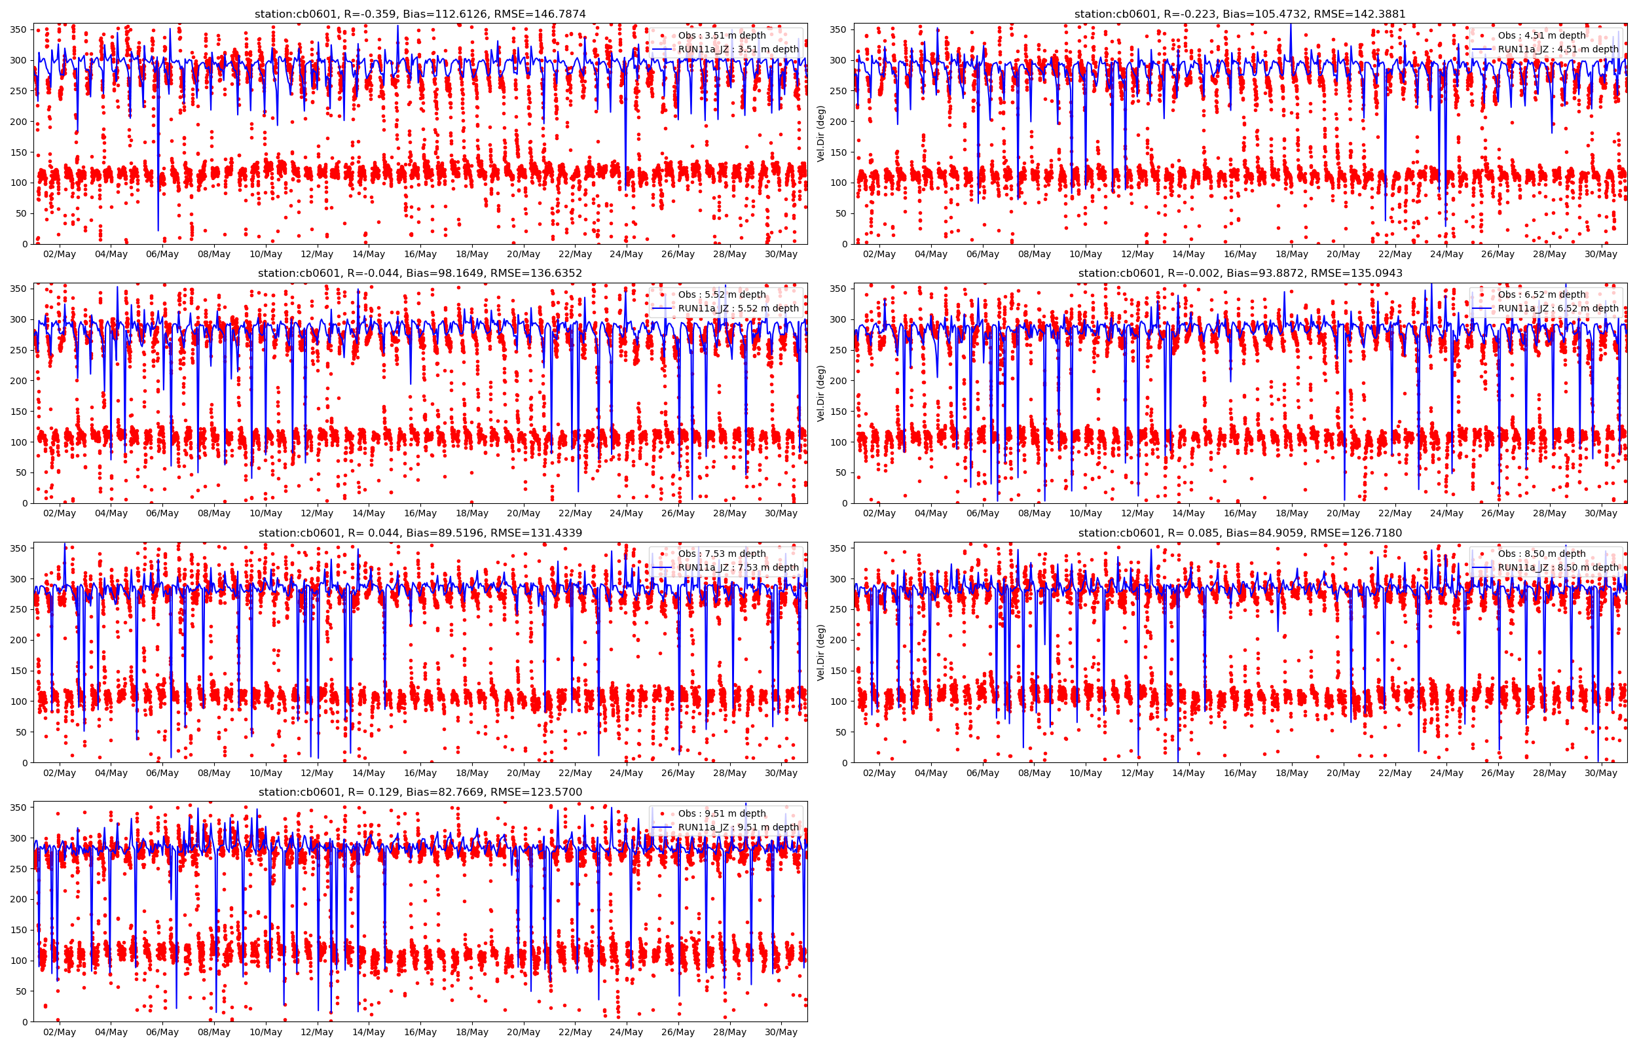Click the red Obs marker in the 5.52 m legend
Screen dimensions: 1637x1047
point(663,294)
